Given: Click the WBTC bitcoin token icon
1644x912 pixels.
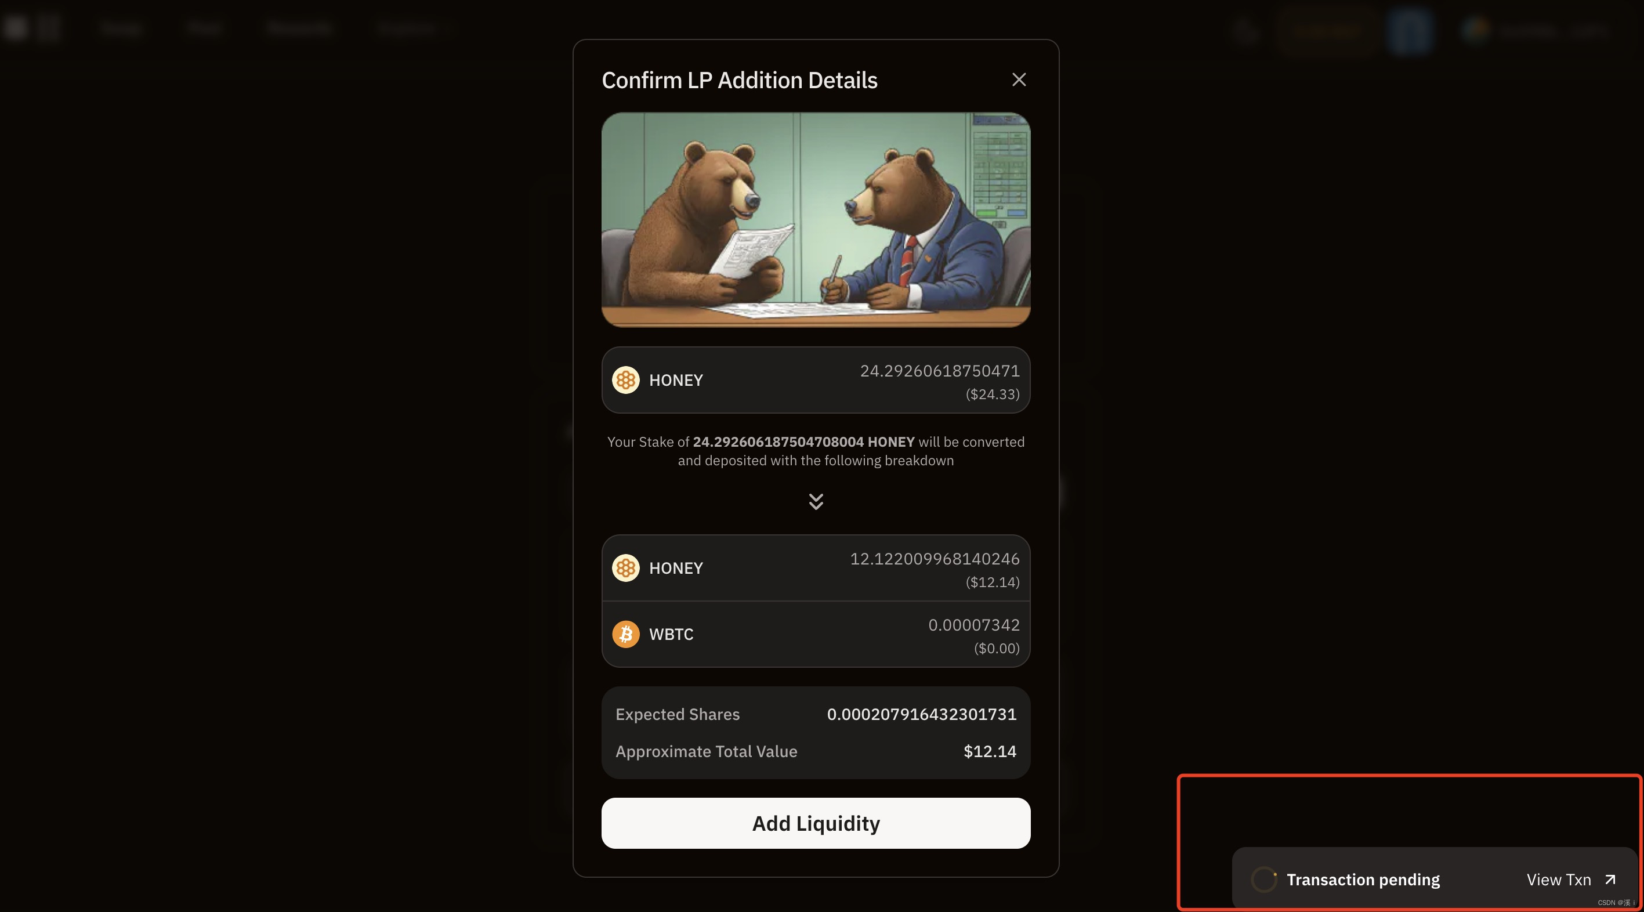Looking at the screenshot, I should point(625,634).
